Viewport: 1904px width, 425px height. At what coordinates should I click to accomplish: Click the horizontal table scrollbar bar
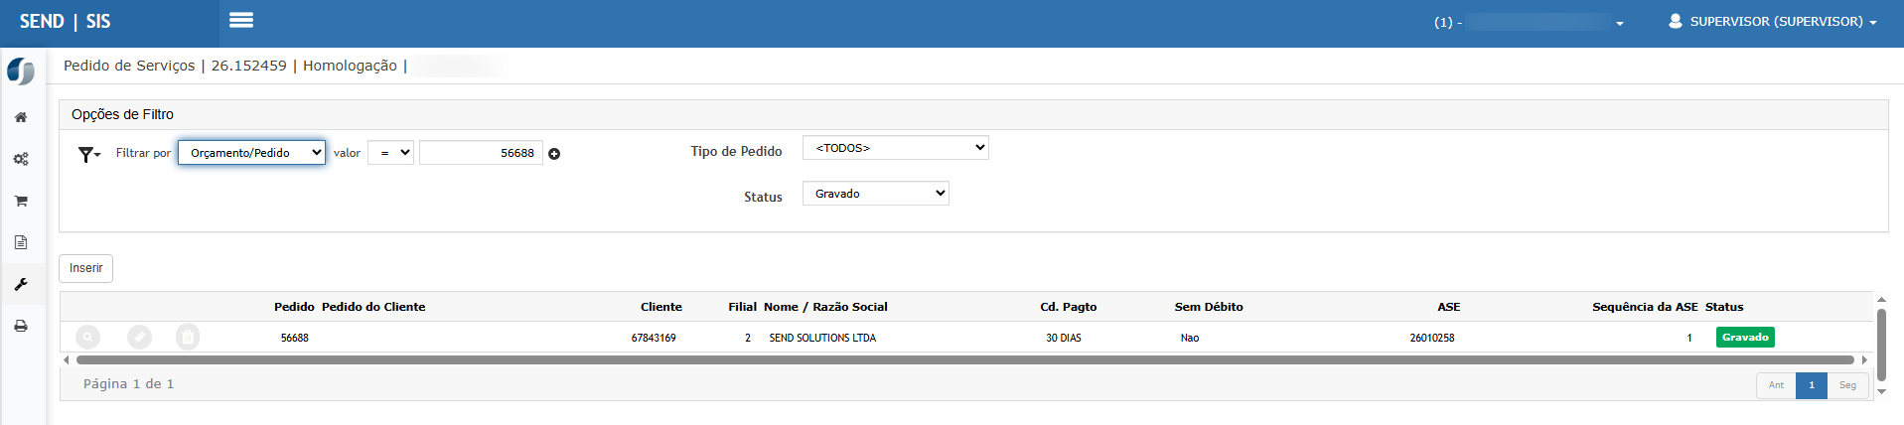964,360
